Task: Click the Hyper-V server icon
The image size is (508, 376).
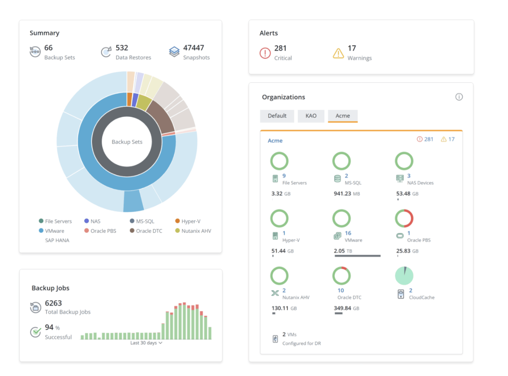Action: pyautogui.click(x=275, y=236)
